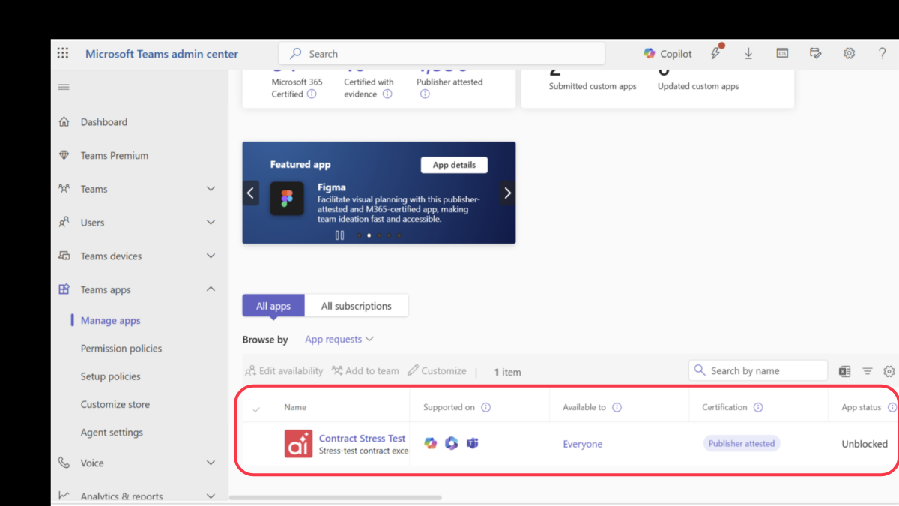Open the App requests browse-by dropdown

pos(339,340)
